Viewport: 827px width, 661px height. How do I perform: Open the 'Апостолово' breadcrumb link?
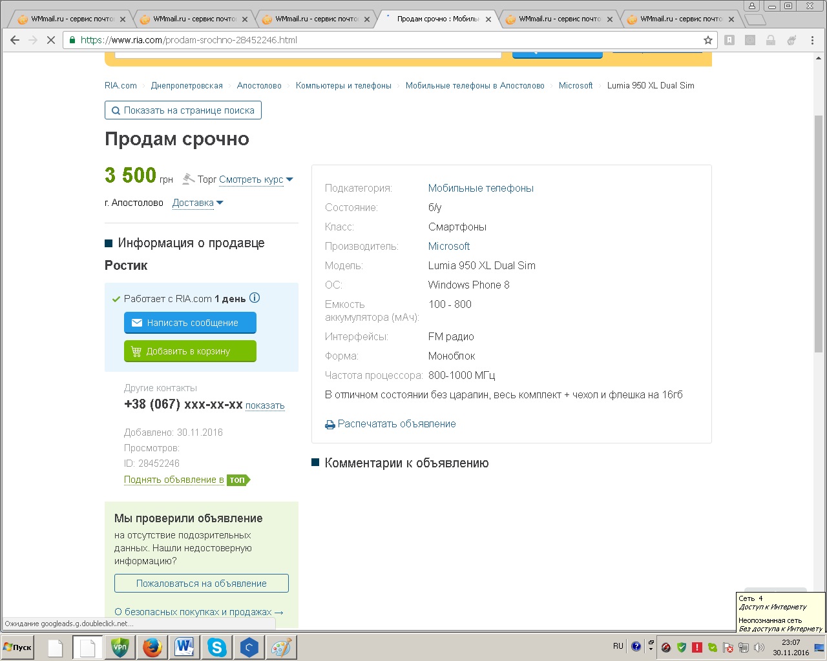(259, 86)
